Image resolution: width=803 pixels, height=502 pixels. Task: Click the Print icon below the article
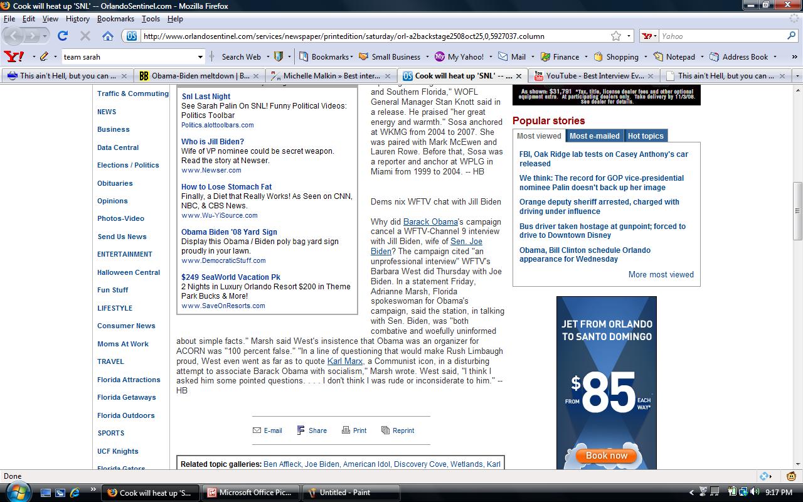354,430
